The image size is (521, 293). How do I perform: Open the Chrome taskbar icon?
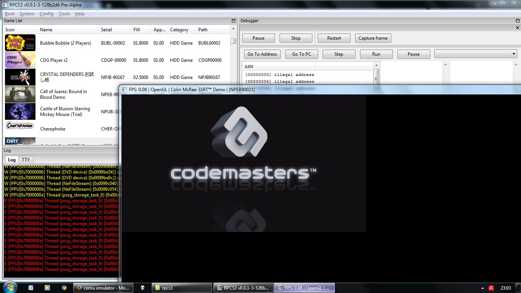(64, 288)
